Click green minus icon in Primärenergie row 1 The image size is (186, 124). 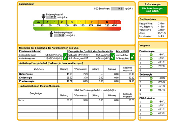[x=151, y=54]
